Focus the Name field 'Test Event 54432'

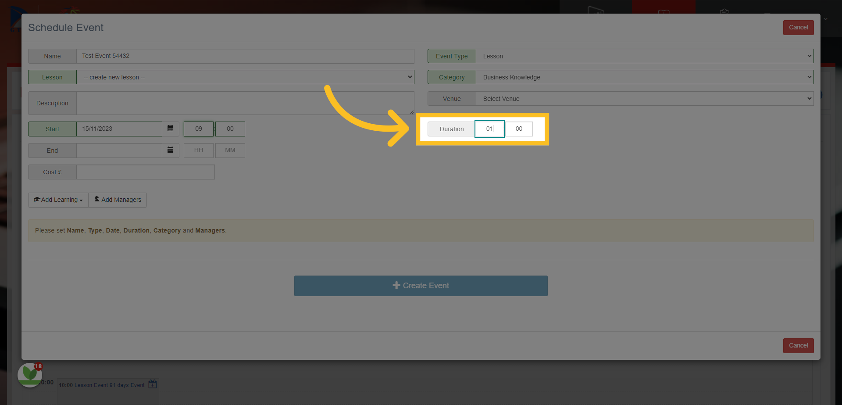click(245, 56)
